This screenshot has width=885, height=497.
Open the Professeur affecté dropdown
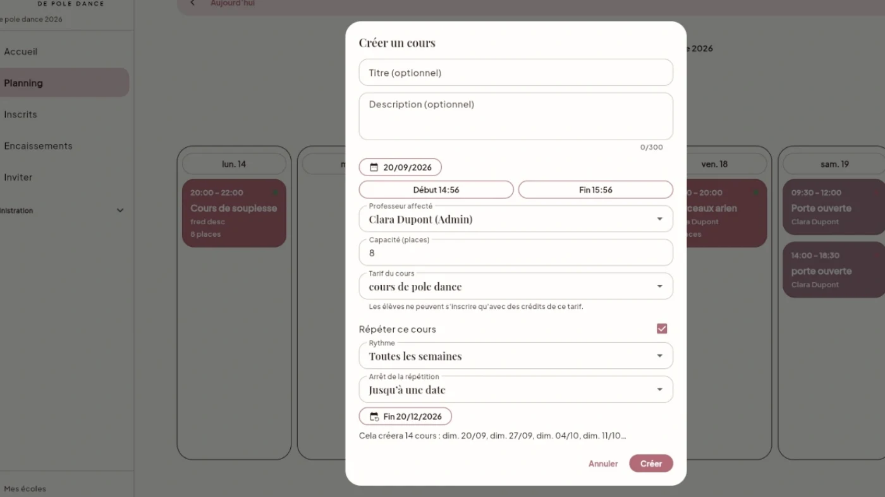(x=516, y=219)
